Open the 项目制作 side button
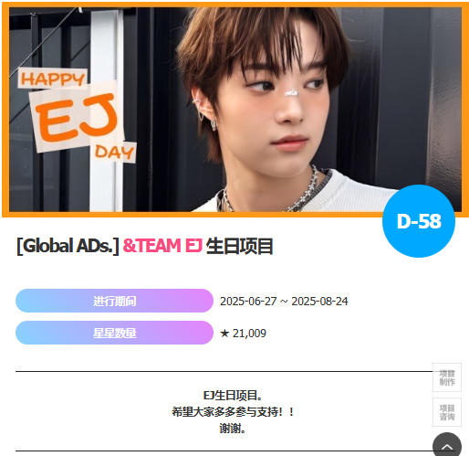 447,377
